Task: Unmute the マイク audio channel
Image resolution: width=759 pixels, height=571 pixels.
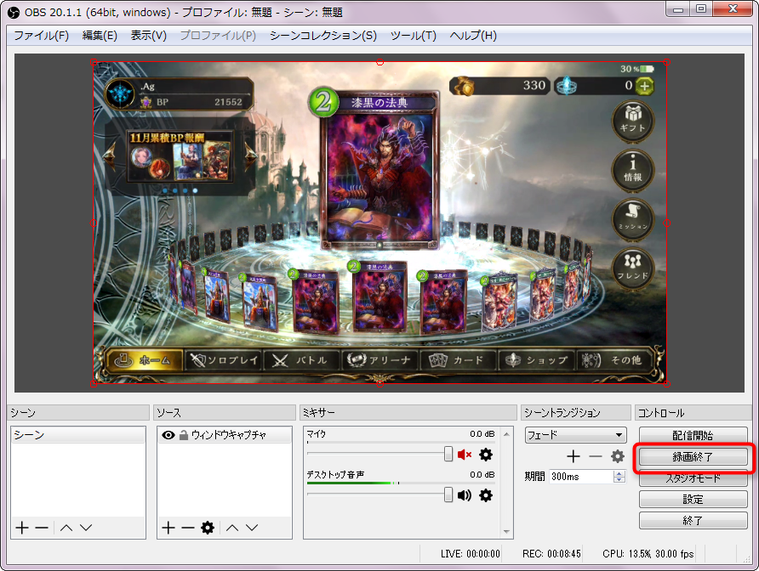Action: click(x=465, y=455)
